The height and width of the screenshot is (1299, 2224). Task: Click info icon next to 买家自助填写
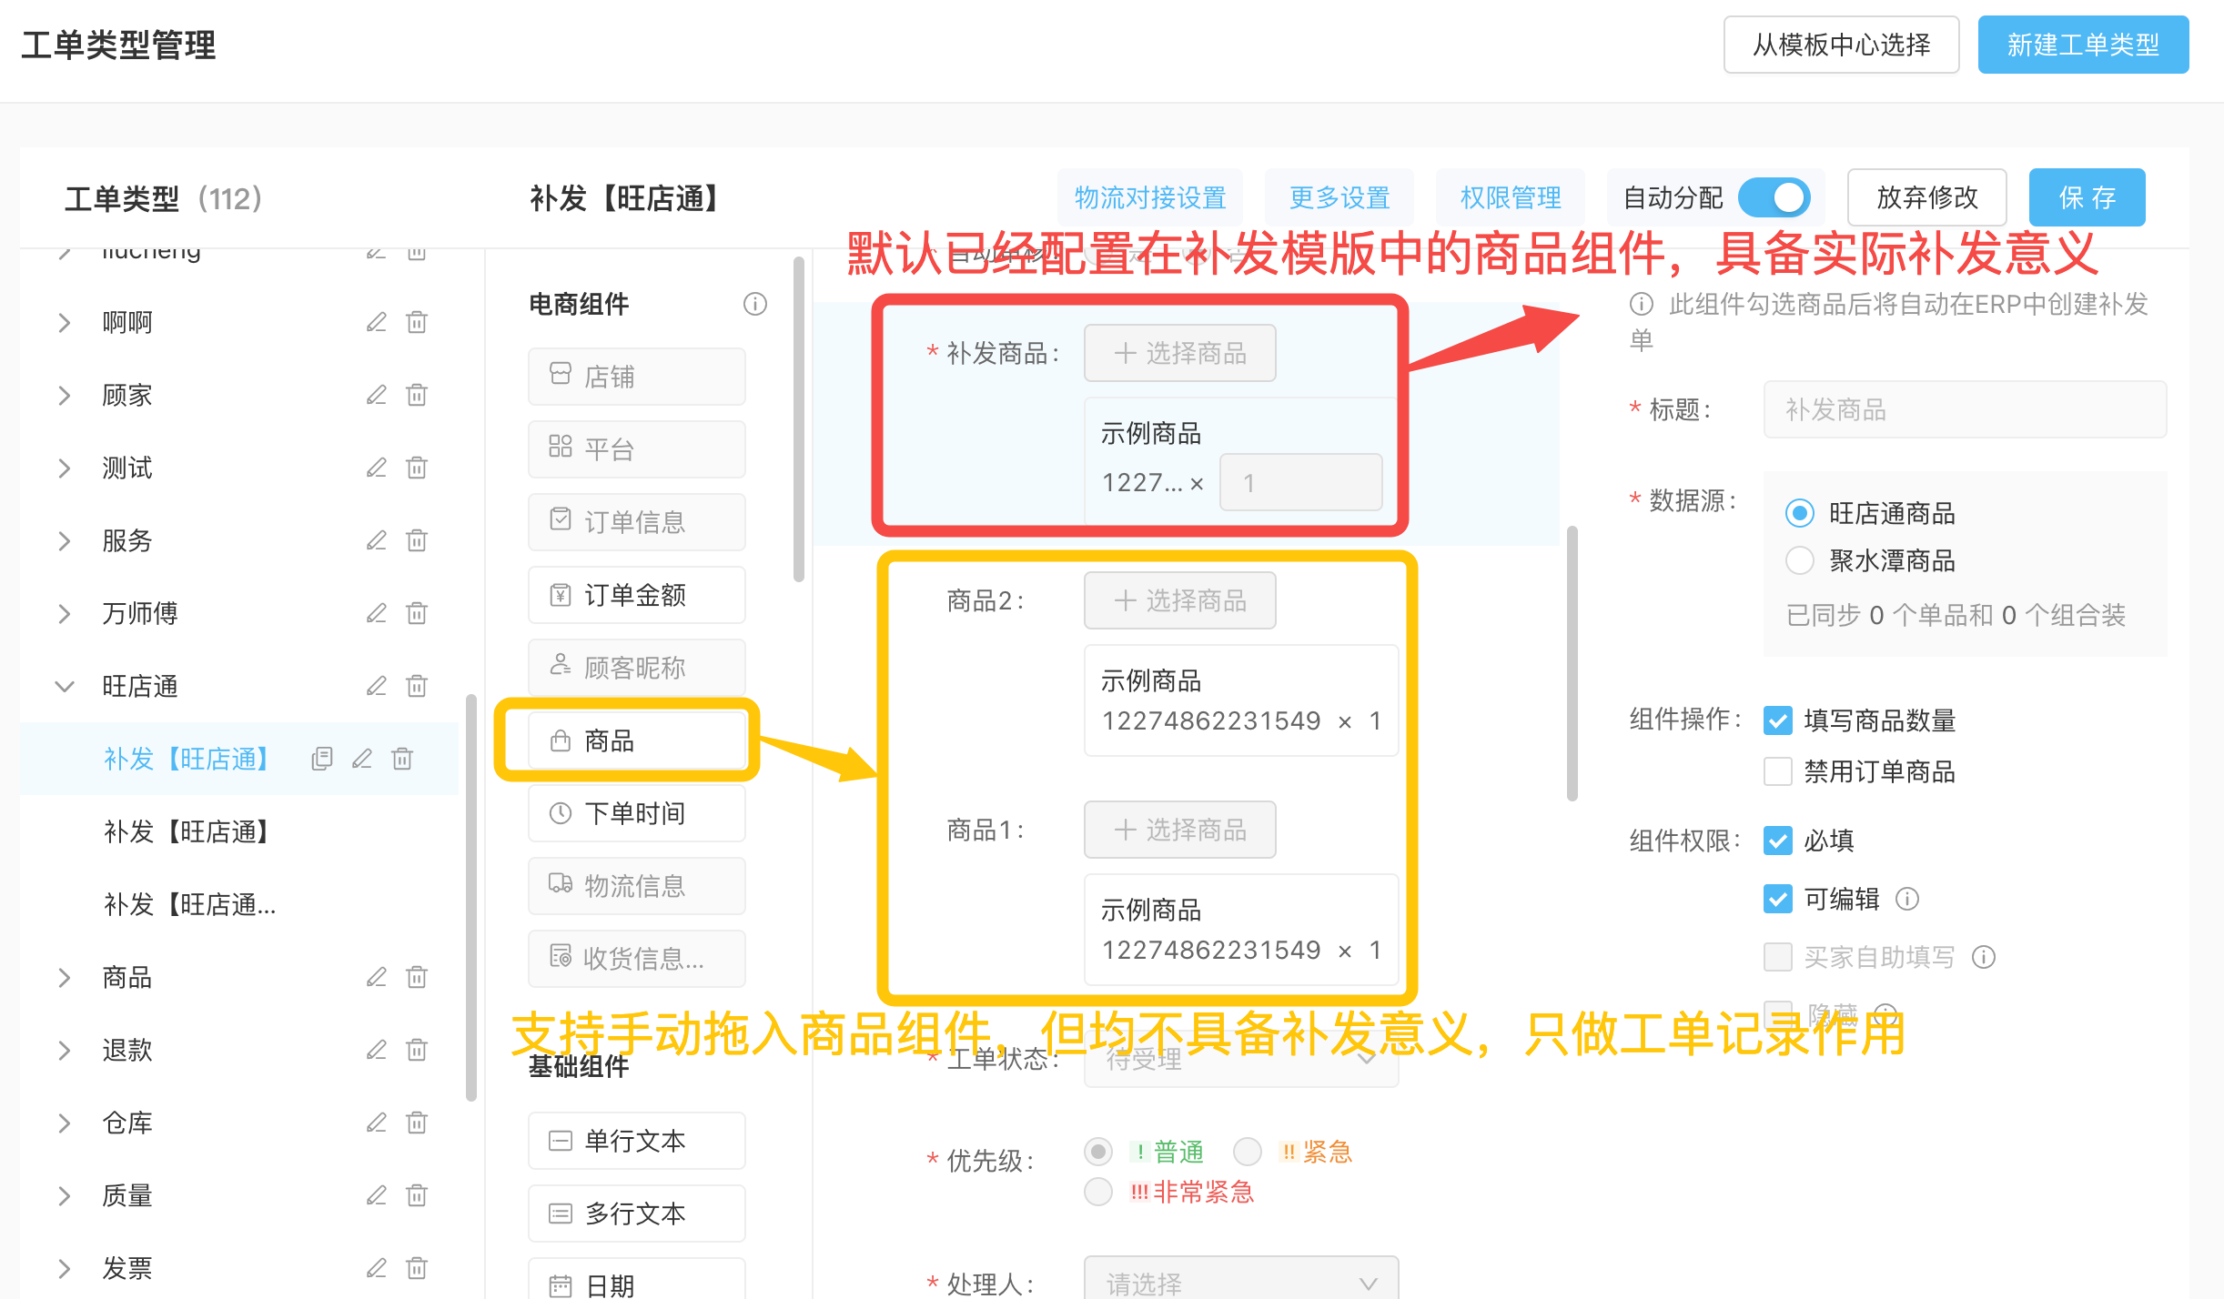pos(1984,957)
